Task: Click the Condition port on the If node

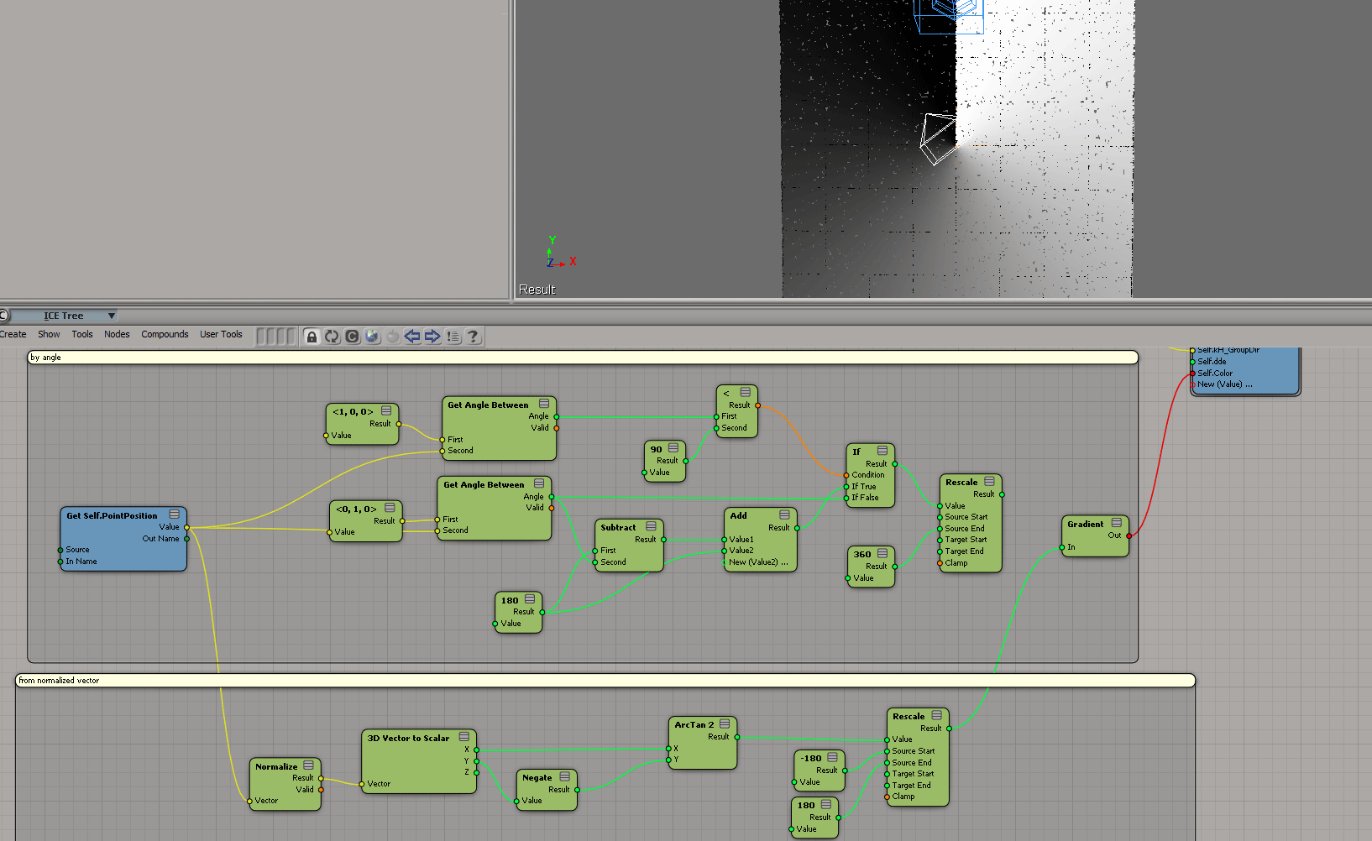Action: point(846,475)
